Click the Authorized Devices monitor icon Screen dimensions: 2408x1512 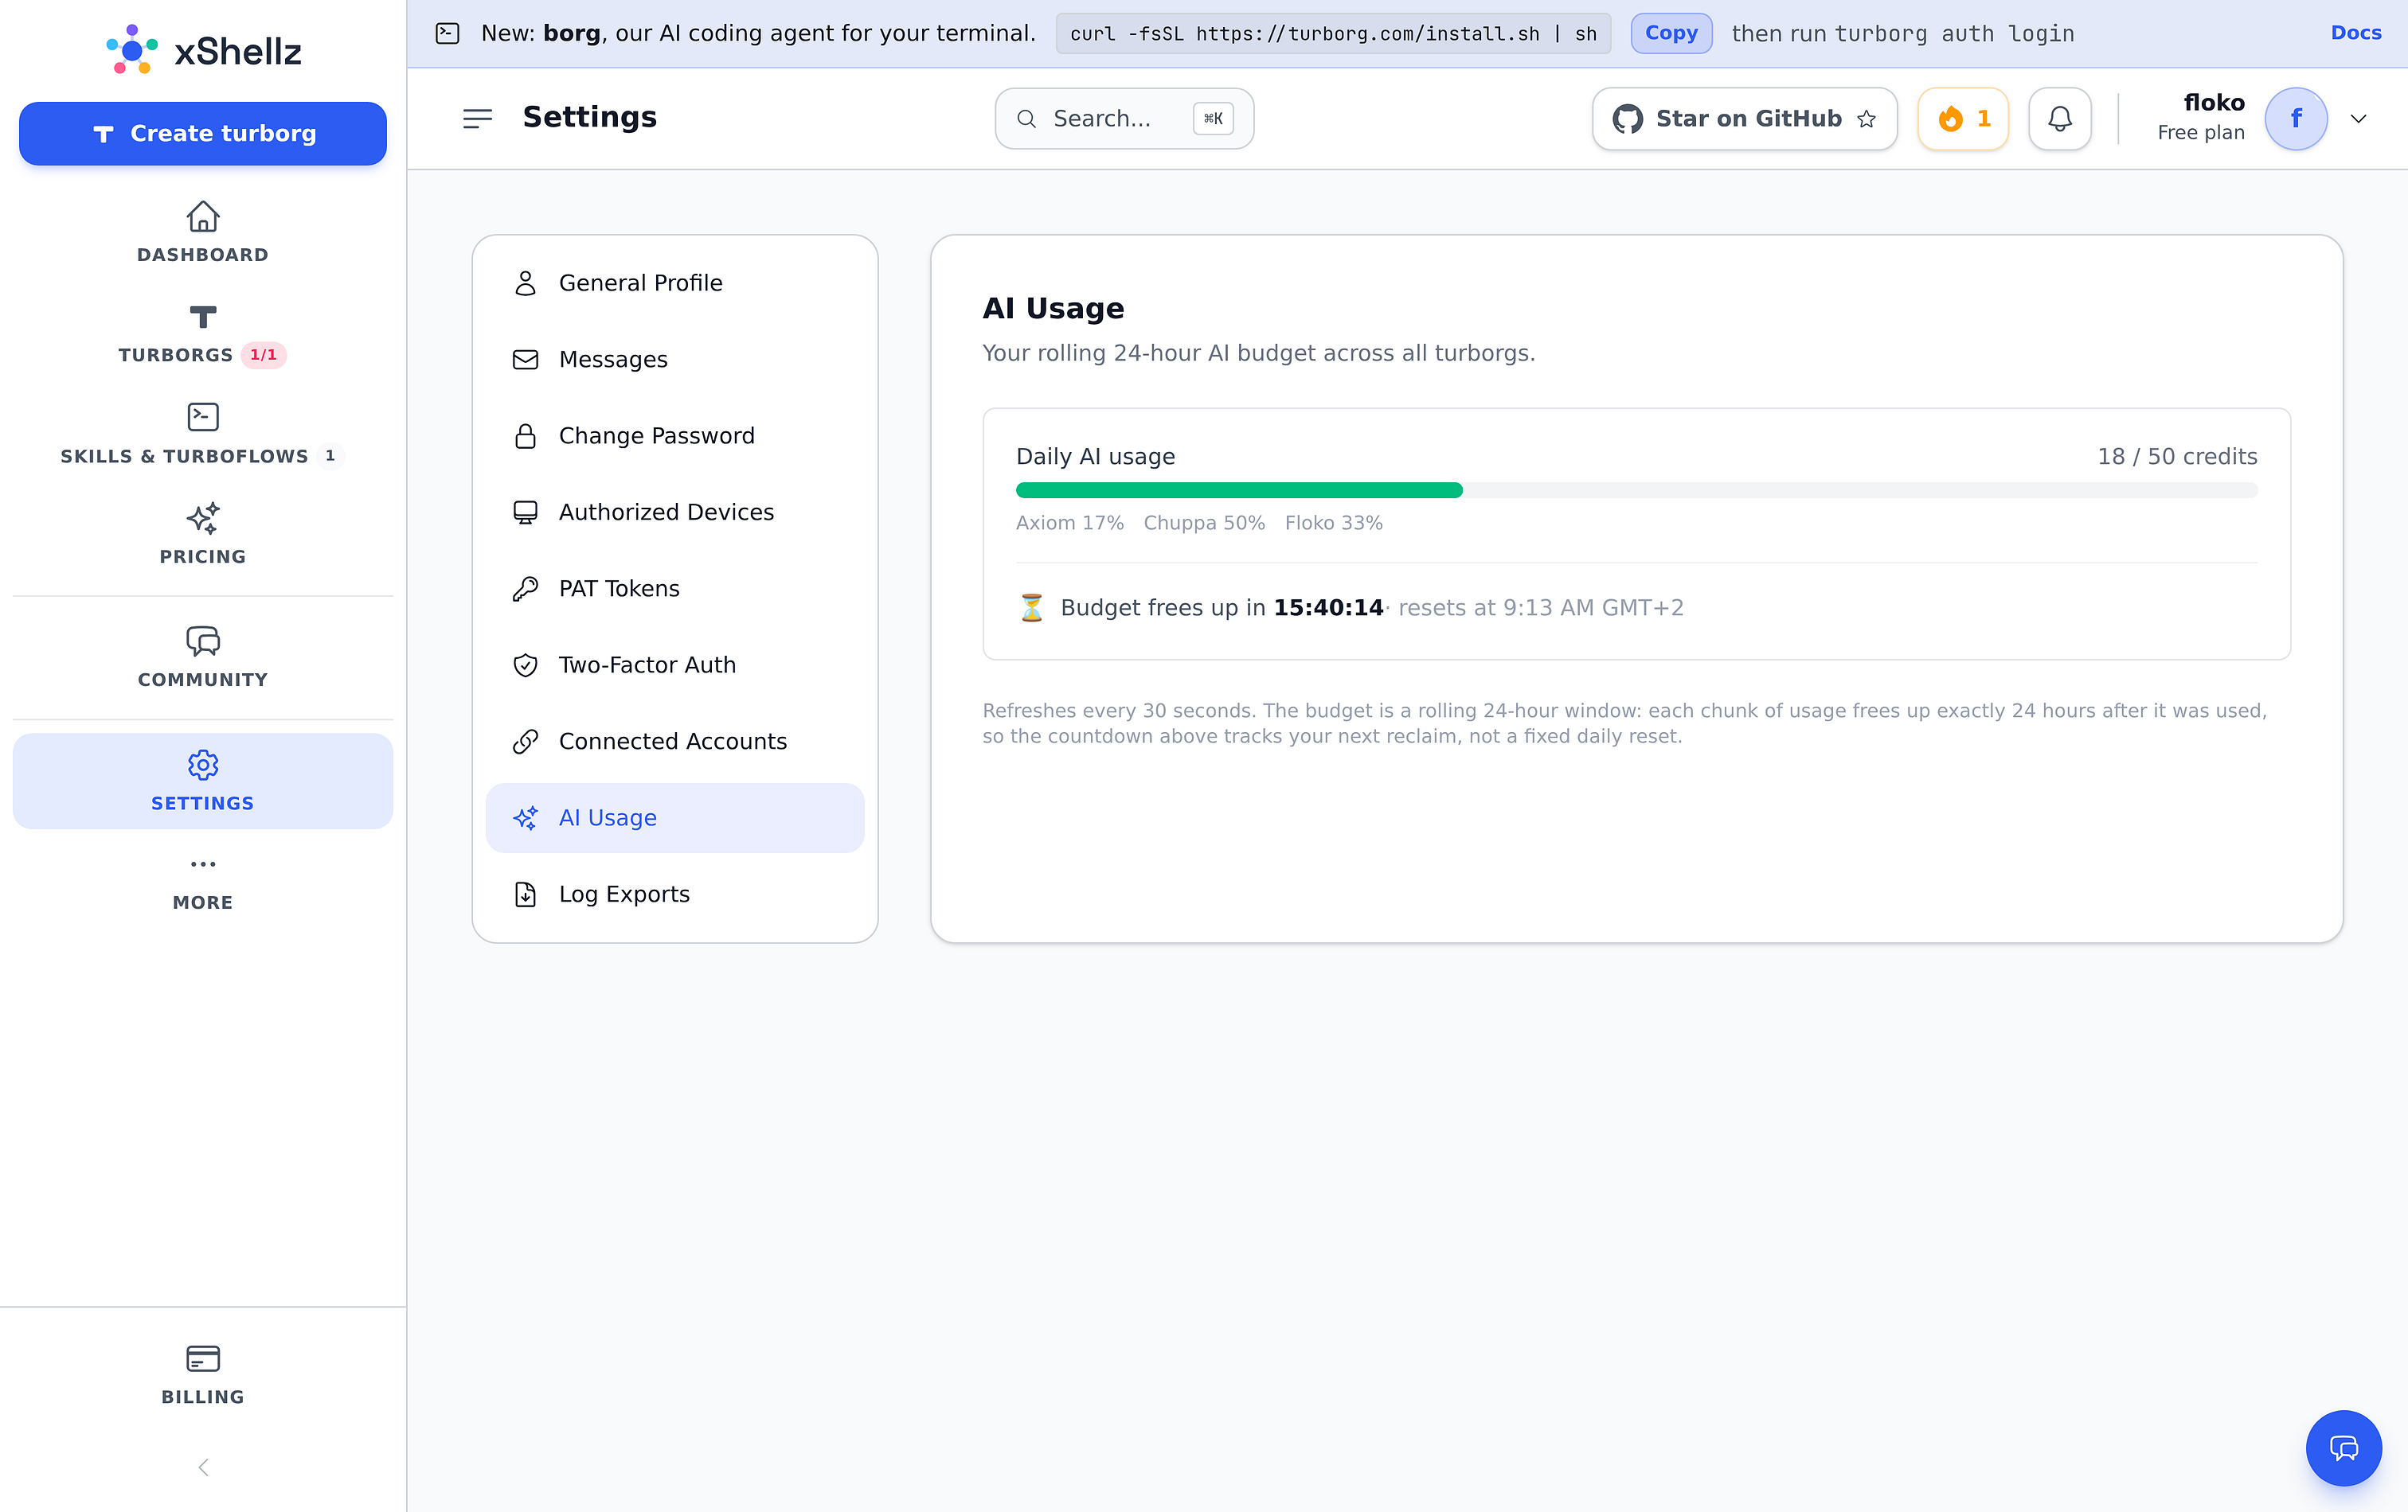(525, 512)
